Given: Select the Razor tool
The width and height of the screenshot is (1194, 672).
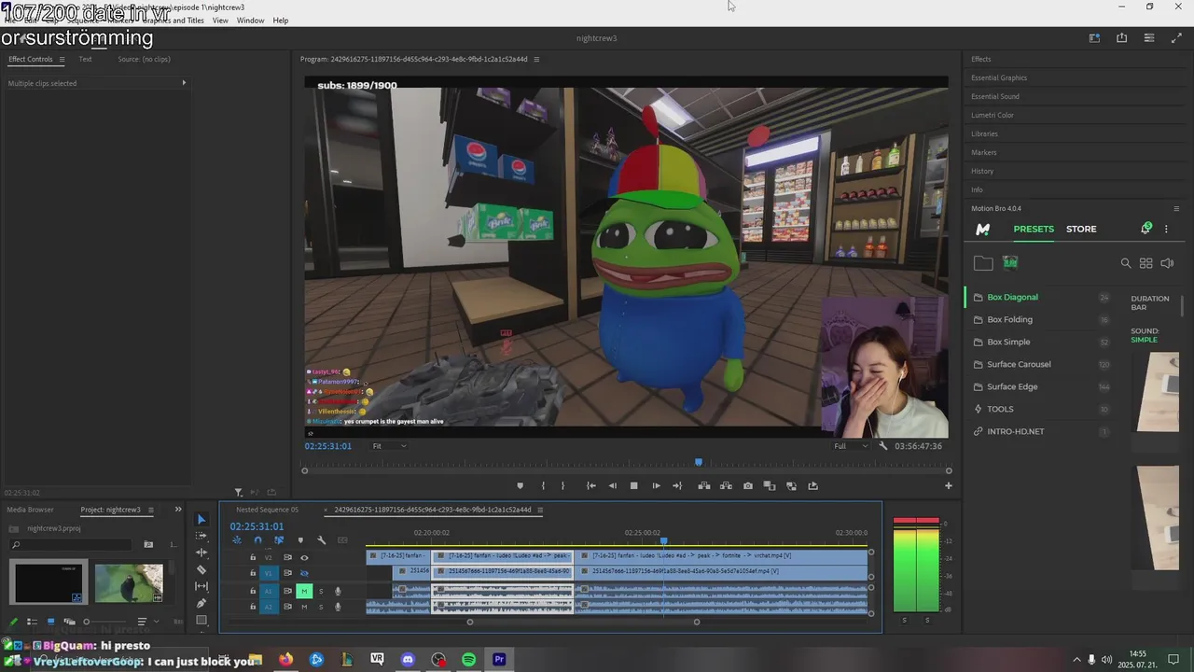Looking at the screenshot, I should point(201,569).
